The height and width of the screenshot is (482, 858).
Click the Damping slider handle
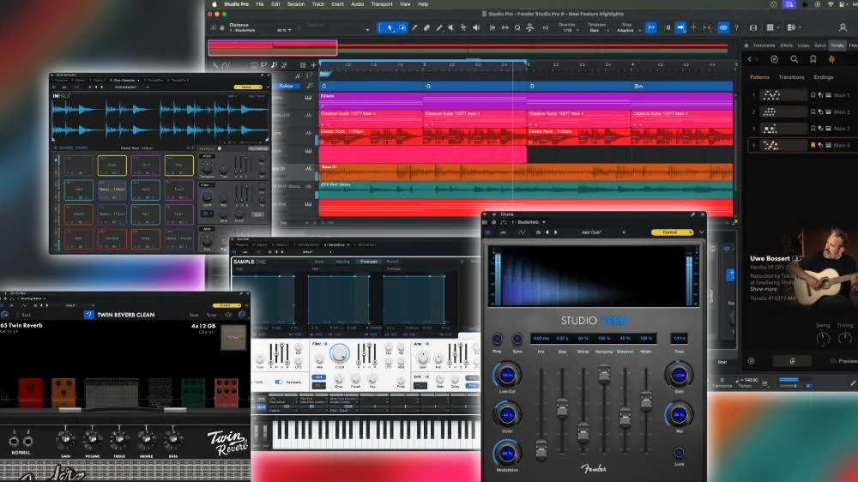pyautogui.click(x=604, y=374)
